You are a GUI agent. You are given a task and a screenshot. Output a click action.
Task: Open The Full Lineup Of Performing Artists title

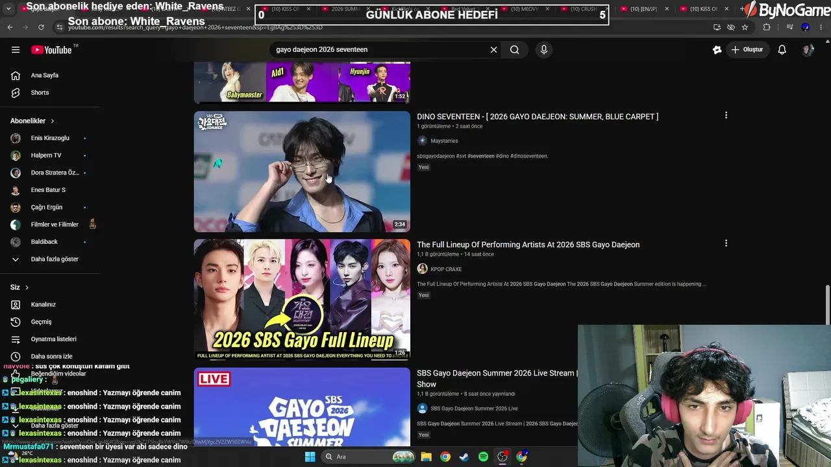(x=528, y=245)
